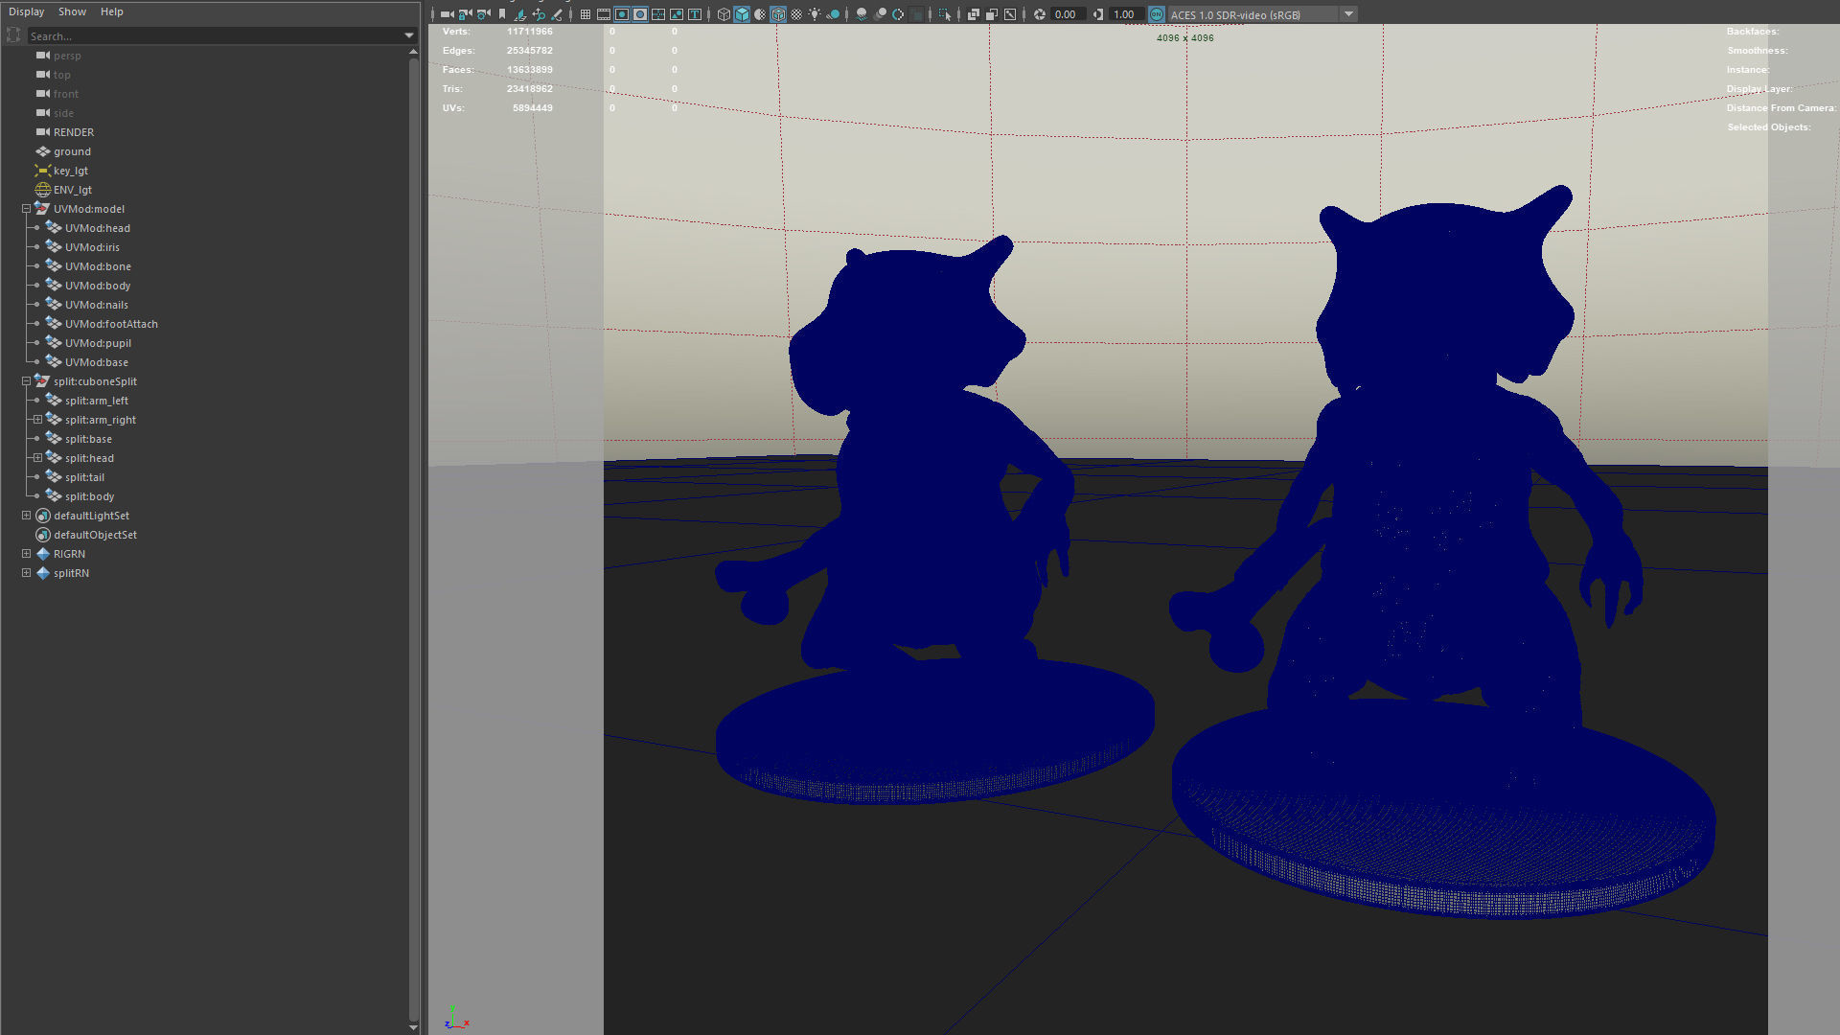Select UVMod:footAttach in outliner
This screenshot has width=1840, height=1035.
click(111, 324)
